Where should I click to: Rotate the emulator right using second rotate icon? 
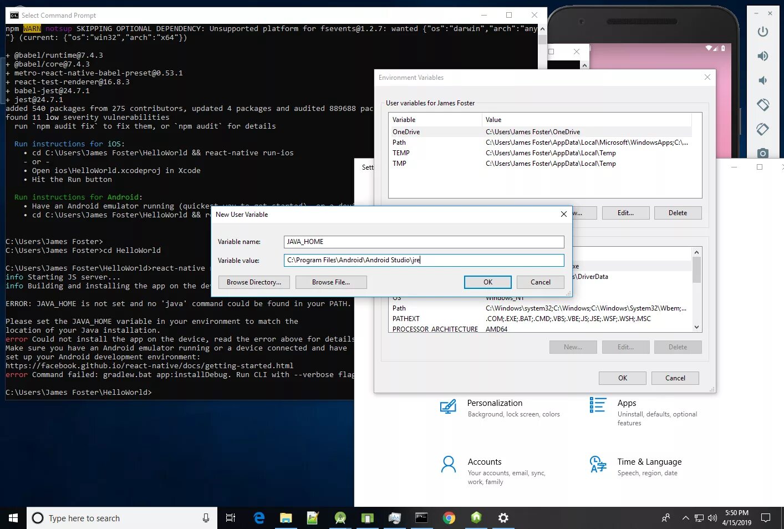[x=763, y=129]
